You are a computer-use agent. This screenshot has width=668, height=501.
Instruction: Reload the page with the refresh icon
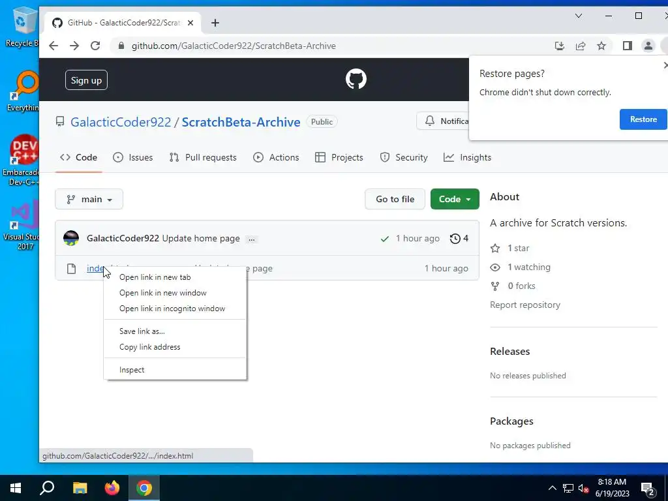[95, 46]
